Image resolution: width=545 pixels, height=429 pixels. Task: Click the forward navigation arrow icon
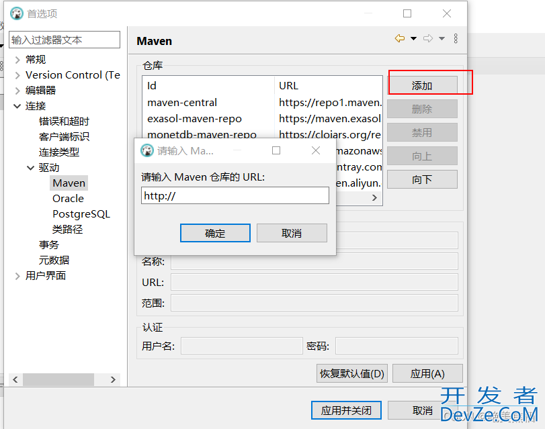pos(428,38)
